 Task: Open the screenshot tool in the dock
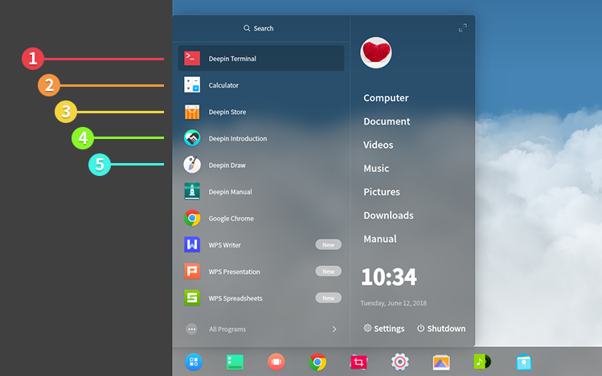358,362
